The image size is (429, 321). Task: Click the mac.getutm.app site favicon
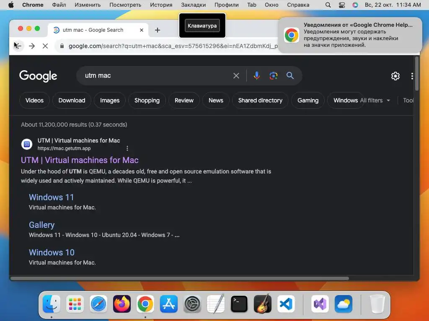(27, 144)
